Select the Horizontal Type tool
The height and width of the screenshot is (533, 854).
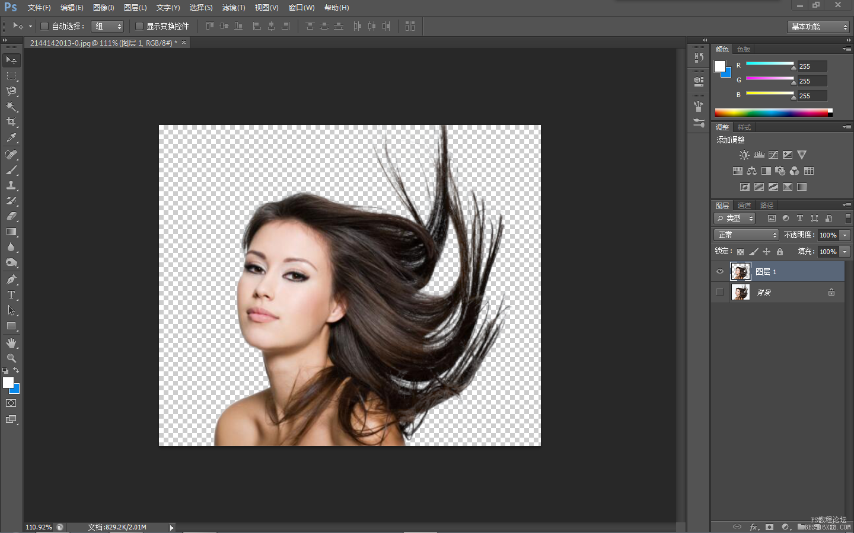pos(11,295)
